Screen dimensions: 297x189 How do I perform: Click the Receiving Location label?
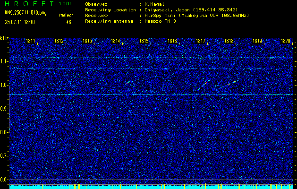coord(110,9)
